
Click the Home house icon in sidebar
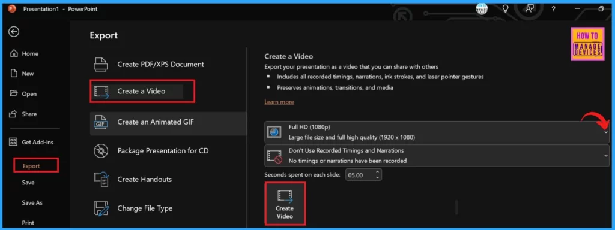click(14, 53)
